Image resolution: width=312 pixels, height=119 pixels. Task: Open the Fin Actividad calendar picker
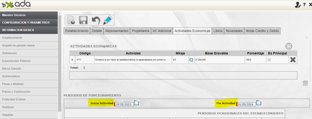259,103
